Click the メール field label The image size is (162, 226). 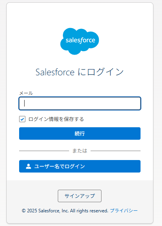point(26,93)
